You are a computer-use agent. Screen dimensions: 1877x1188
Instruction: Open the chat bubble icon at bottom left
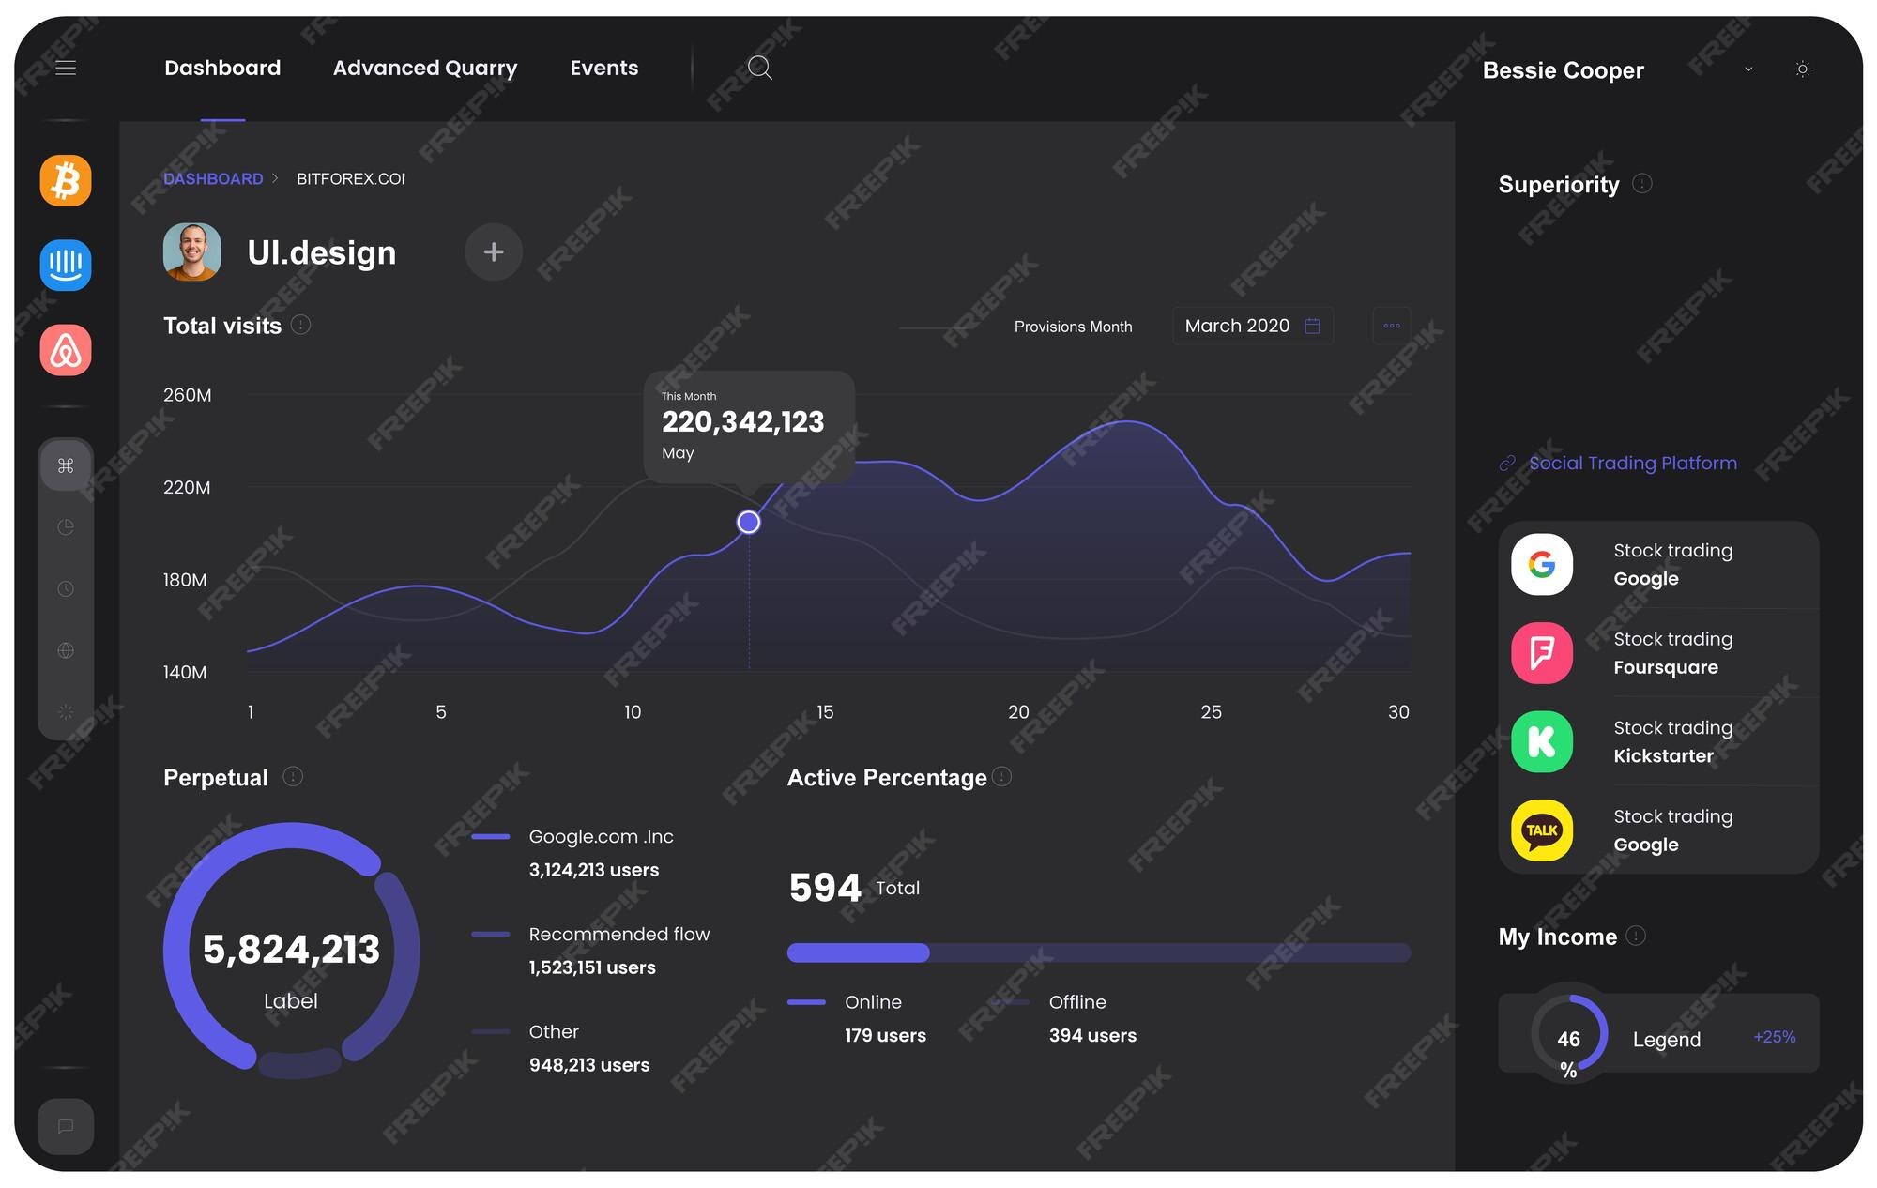(x=65, y=1126)
